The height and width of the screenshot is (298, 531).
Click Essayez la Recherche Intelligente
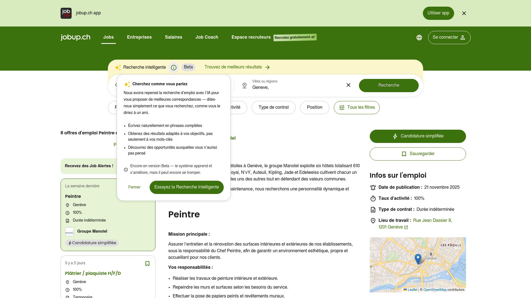tap(186, 187)
